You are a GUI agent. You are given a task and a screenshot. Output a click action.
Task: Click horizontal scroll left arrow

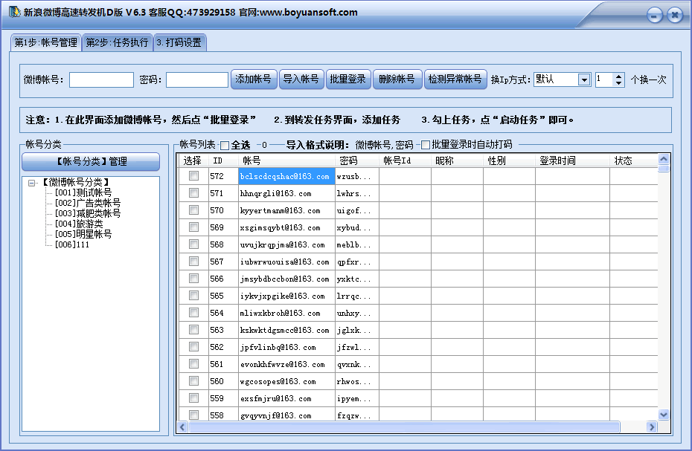[x=182, y=426]
